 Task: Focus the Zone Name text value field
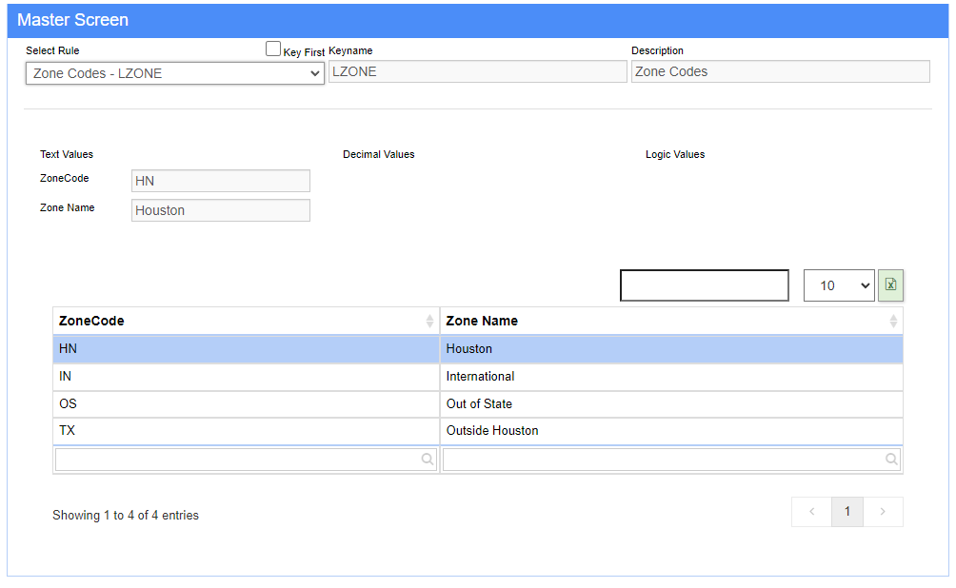tap(220, 210)
